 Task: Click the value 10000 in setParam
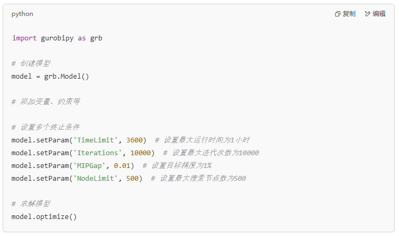click(x=141, y=153)
